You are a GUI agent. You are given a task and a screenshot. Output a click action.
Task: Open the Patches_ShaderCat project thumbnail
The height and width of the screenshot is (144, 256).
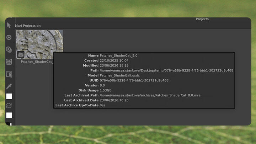click(39, 44)
